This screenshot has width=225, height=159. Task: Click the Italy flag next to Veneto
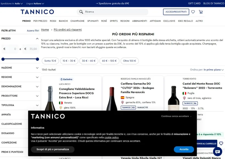(x=61, y=103)
